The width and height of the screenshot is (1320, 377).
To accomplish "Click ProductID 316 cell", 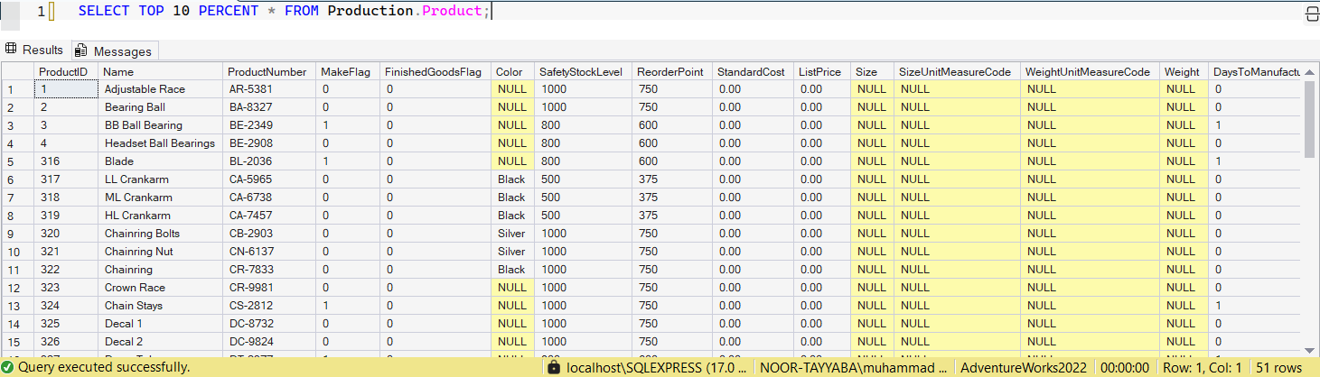I will click(66, 161).
